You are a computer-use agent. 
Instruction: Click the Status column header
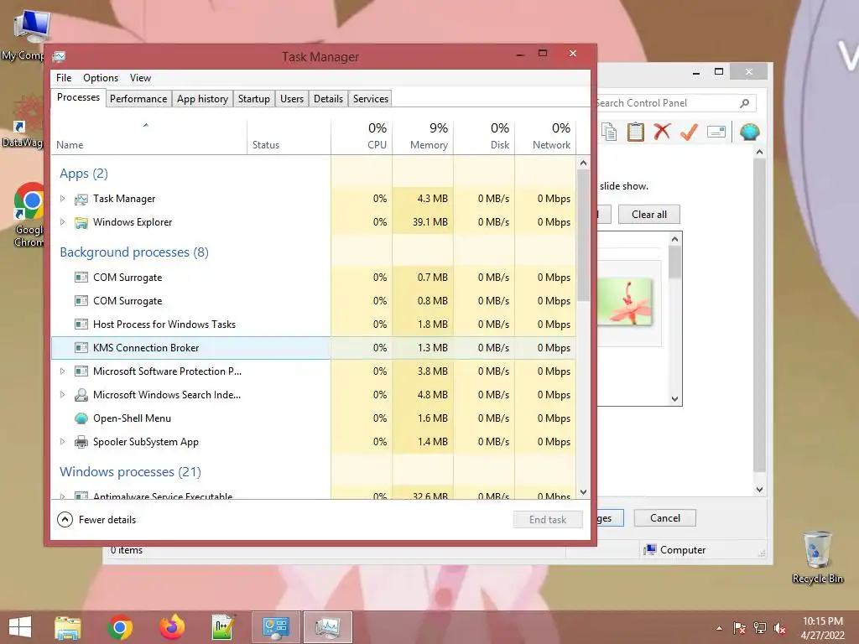point(289,137)
